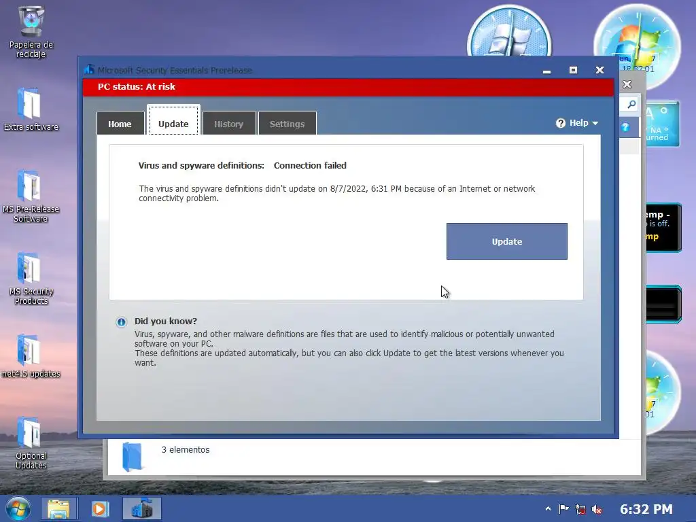Show hidden tray icons arrow

548,508
